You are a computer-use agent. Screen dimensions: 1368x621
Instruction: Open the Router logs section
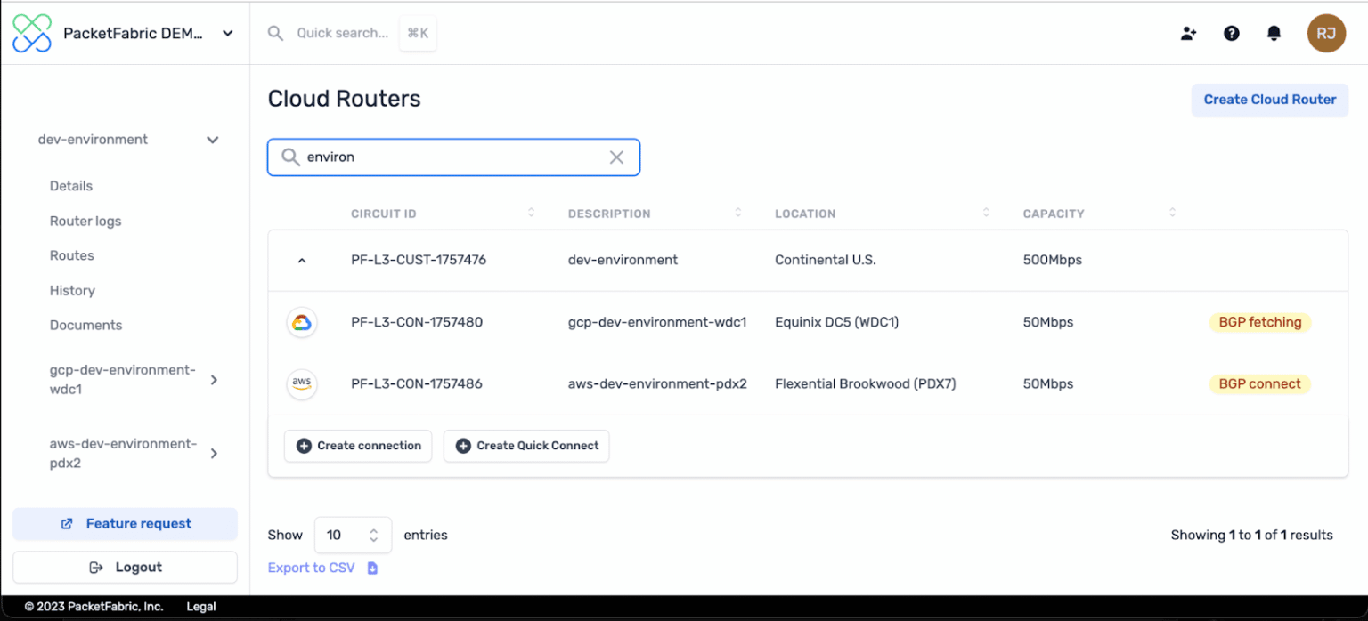pos(85,221)
